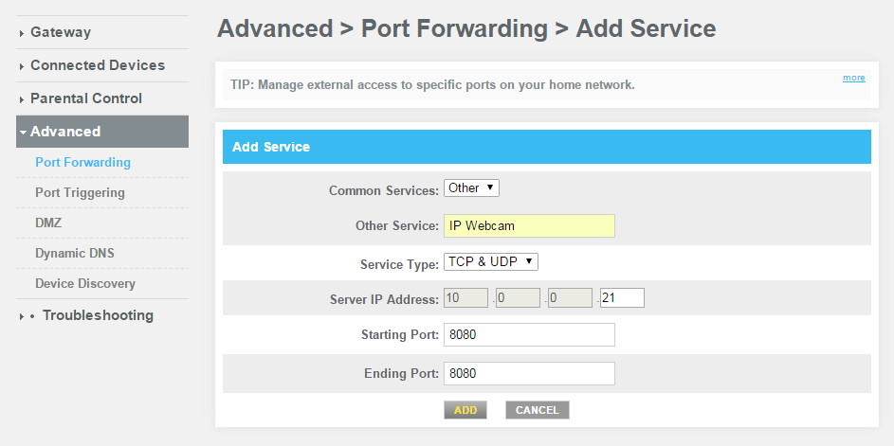Expand the Parental Control section
The height and width of the screenshot is (446, 894).
[85, 98]
